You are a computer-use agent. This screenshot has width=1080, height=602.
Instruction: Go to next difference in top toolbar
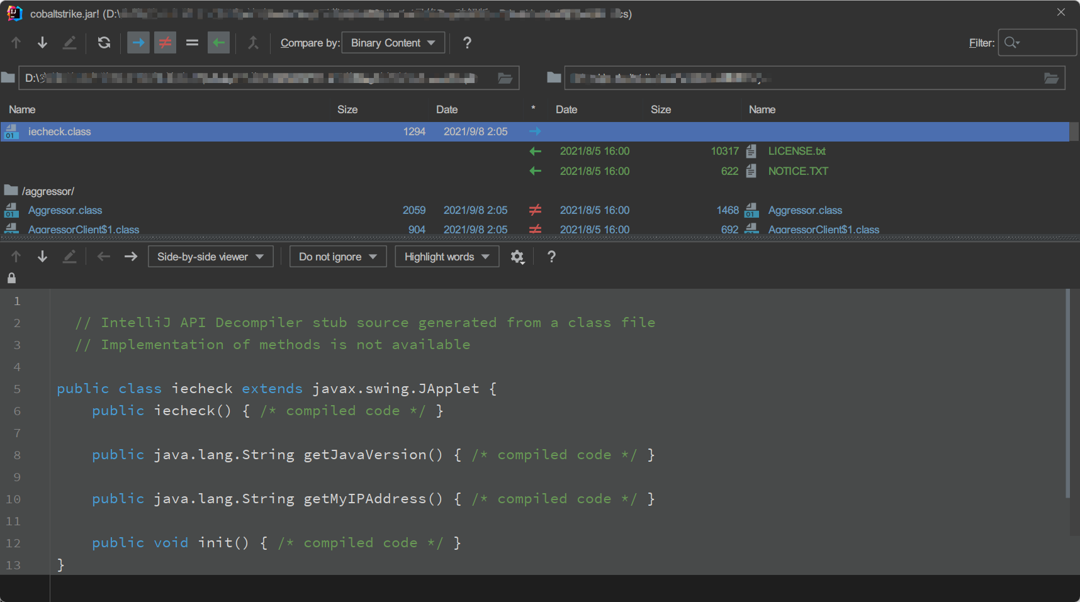[x=42, y=43]
